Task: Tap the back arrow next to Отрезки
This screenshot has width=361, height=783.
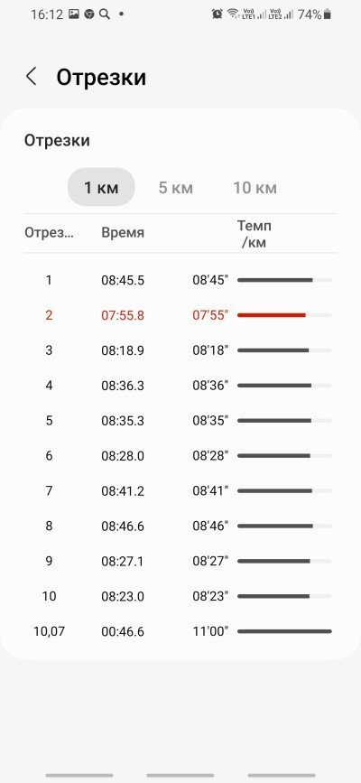Action: (32, 77)
